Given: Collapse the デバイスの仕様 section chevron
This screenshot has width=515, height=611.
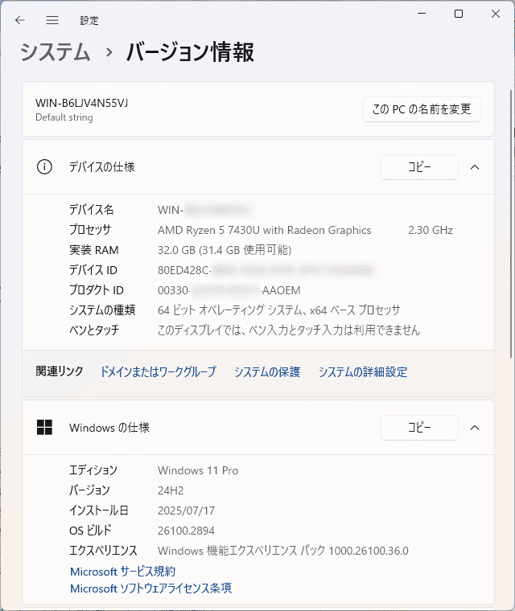Looking at the screenshot, I should pyautogui.click(x=475, y=167).
